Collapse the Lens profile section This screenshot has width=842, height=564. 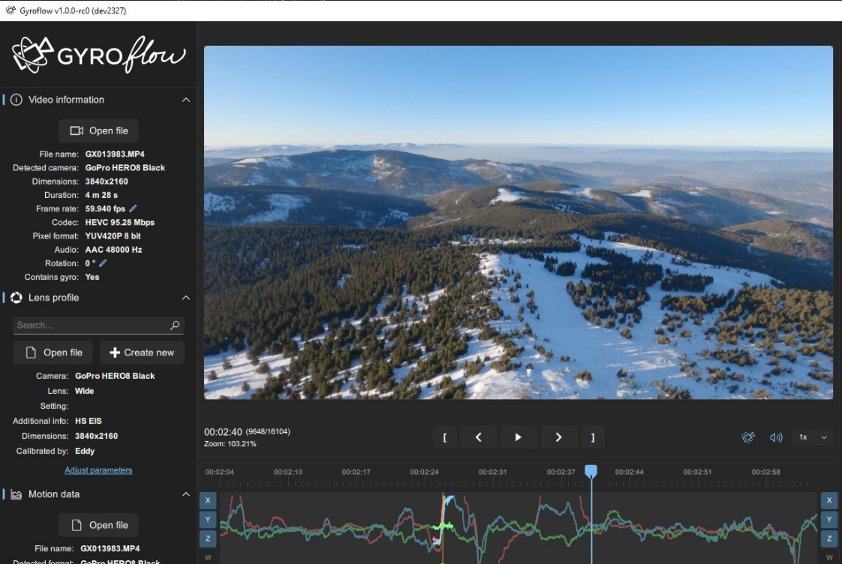point(186,298)
